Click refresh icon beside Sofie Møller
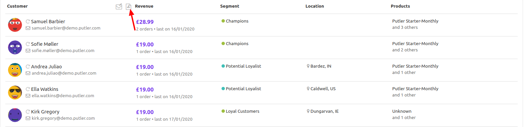The height and width of the screenshot is (127, 525). [28, 44]
